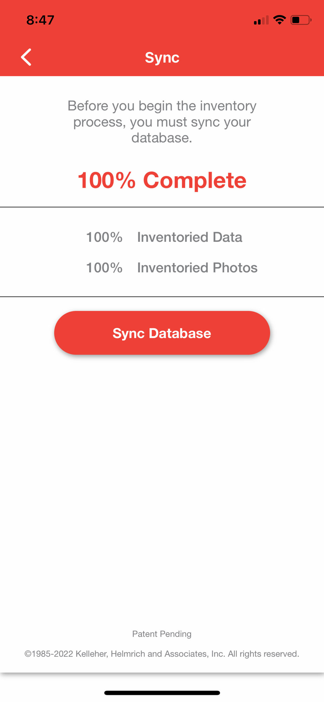Tap the Inventoried Data label
The image size is (324, 702).
pyautogui.click(x=189, y=237)
